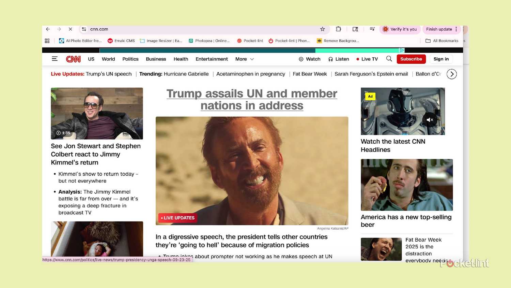Bookmark this page with the star icon
This screenshot has width=511, height=288.
322,29
